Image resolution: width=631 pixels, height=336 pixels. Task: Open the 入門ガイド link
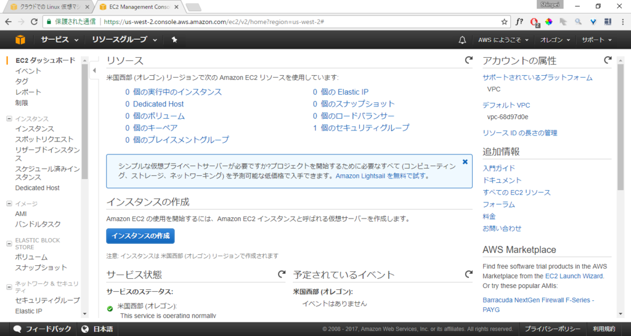(499, 168)
